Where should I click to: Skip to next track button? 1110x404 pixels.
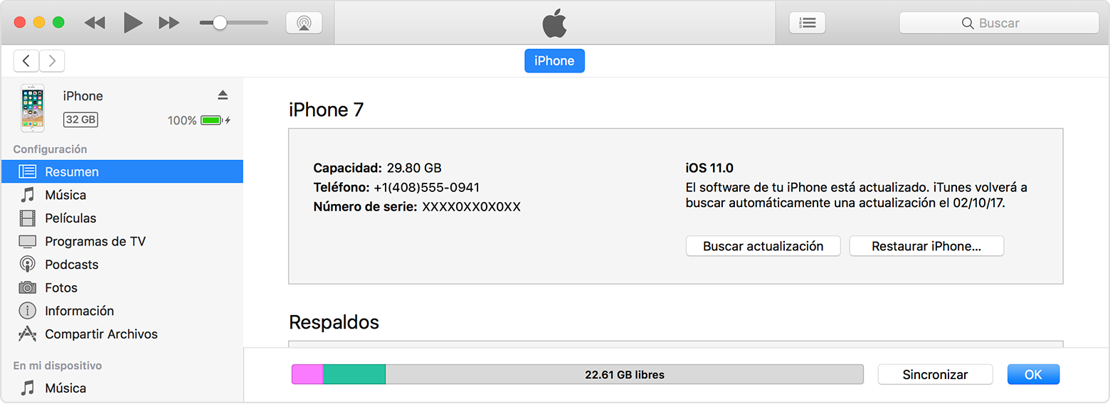169,23
